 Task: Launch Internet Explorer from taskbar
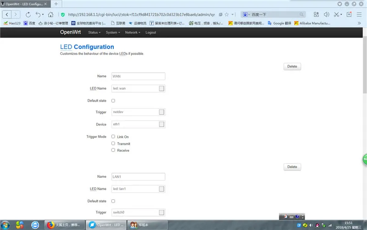[x=35, y=225]
